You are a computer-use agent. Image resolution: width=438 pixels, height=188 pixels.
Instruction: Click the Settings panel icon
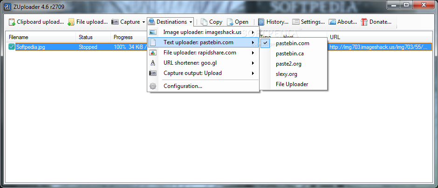(296, 22)
